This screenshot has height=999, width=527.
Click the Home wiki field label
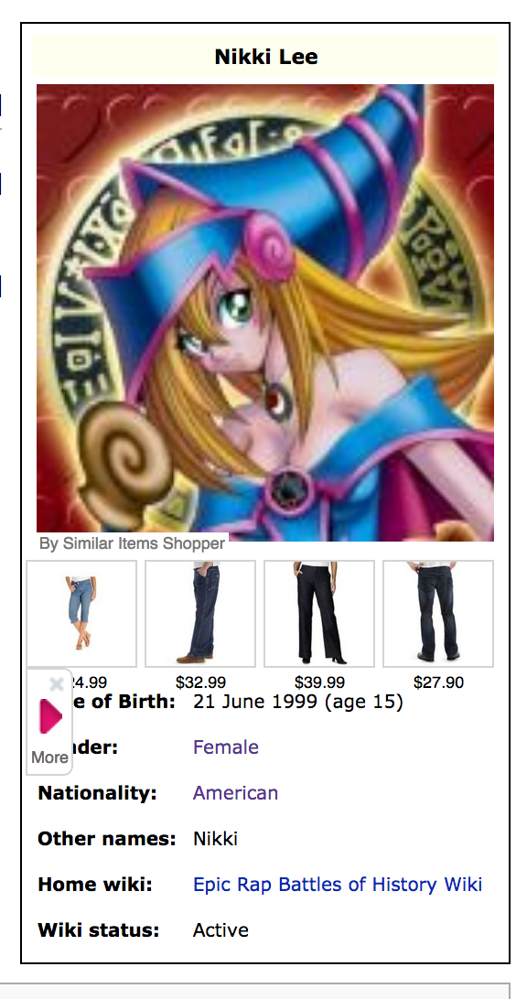95,885
